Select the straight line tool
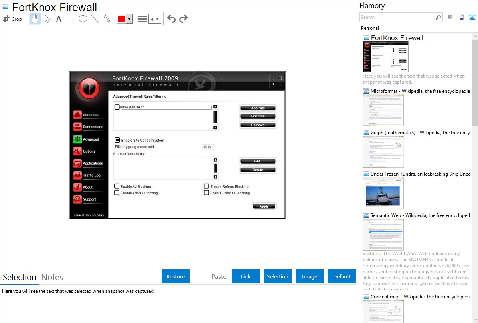 point(95,19)
